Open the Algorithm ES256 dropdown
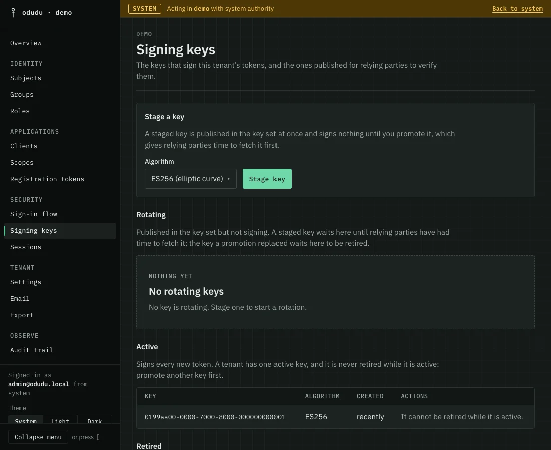 coord(191,179)
